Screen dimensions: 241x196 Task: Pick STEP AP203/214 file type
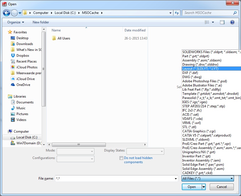211,106
